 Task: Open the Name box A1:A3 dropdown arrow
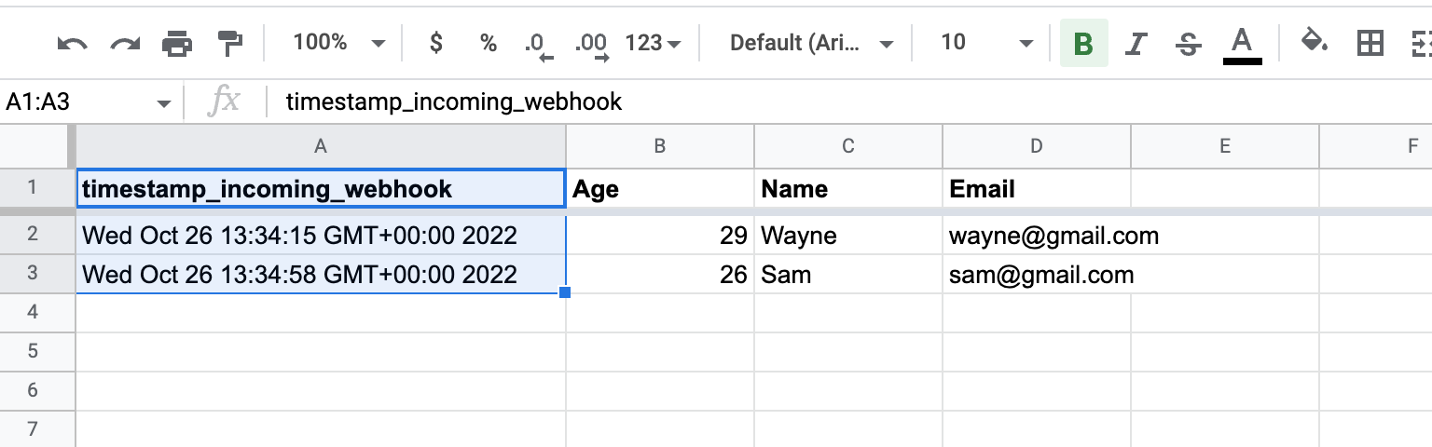tap(164, 102)
